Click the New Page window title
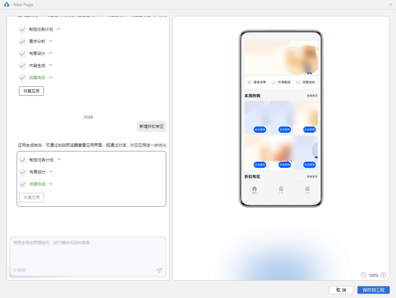Viewport: 396px width, 298px height. (23, 5)
